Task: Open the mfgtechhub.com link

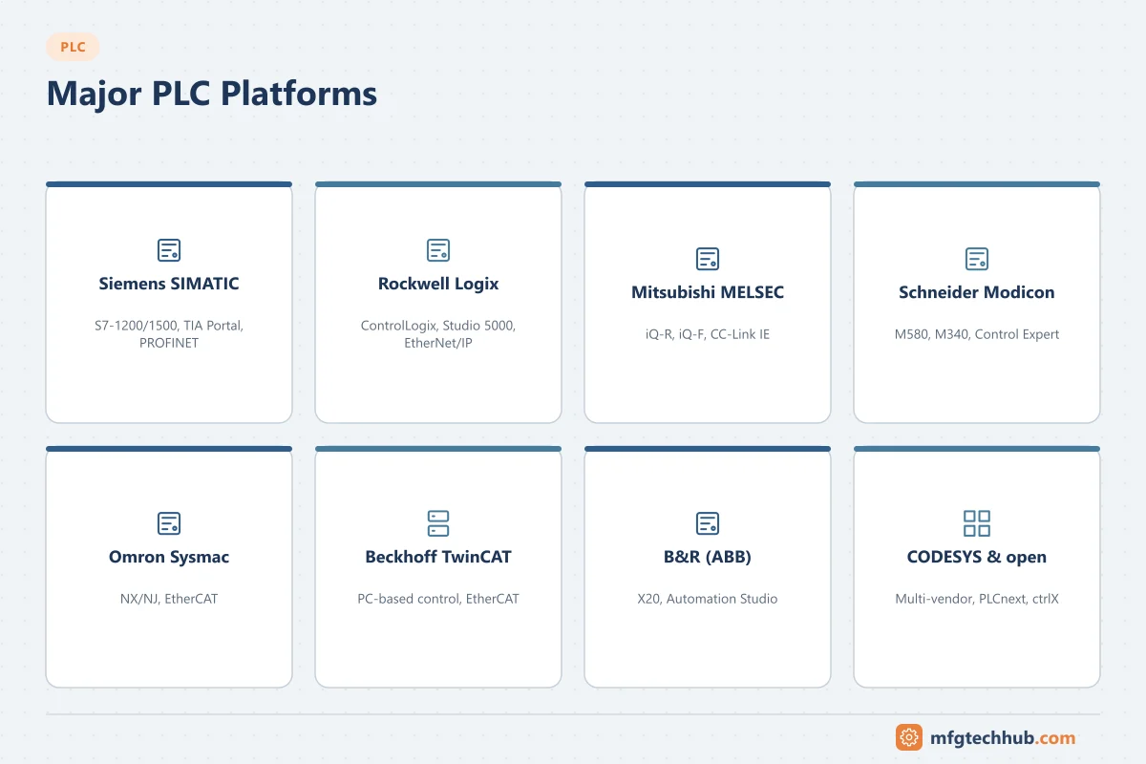Action: pyautogui.click(x=1002, y=737)
